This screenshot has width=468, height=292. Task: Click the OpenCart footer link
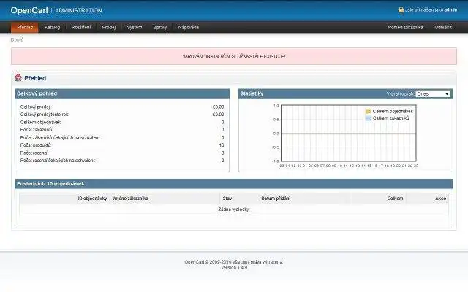tap(194, 262)
